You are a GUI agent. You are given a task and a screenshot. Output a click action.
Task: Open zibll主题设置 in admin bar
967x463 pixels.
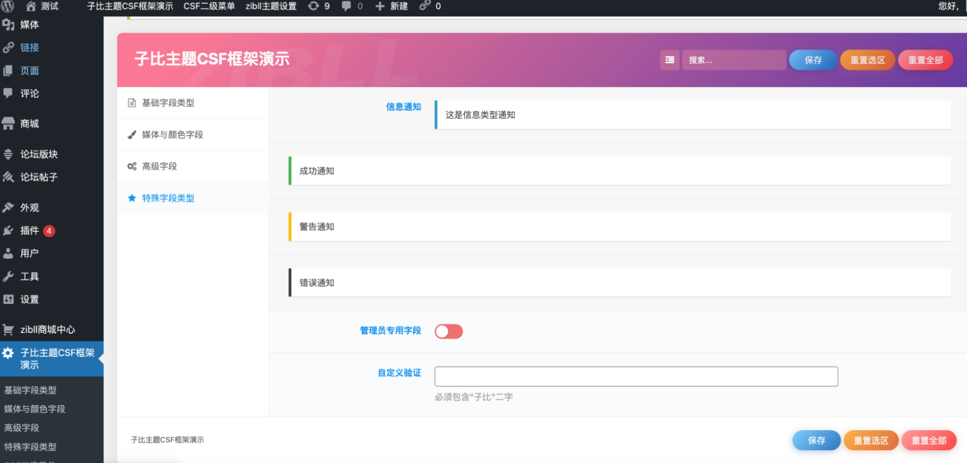pos(271,6)
